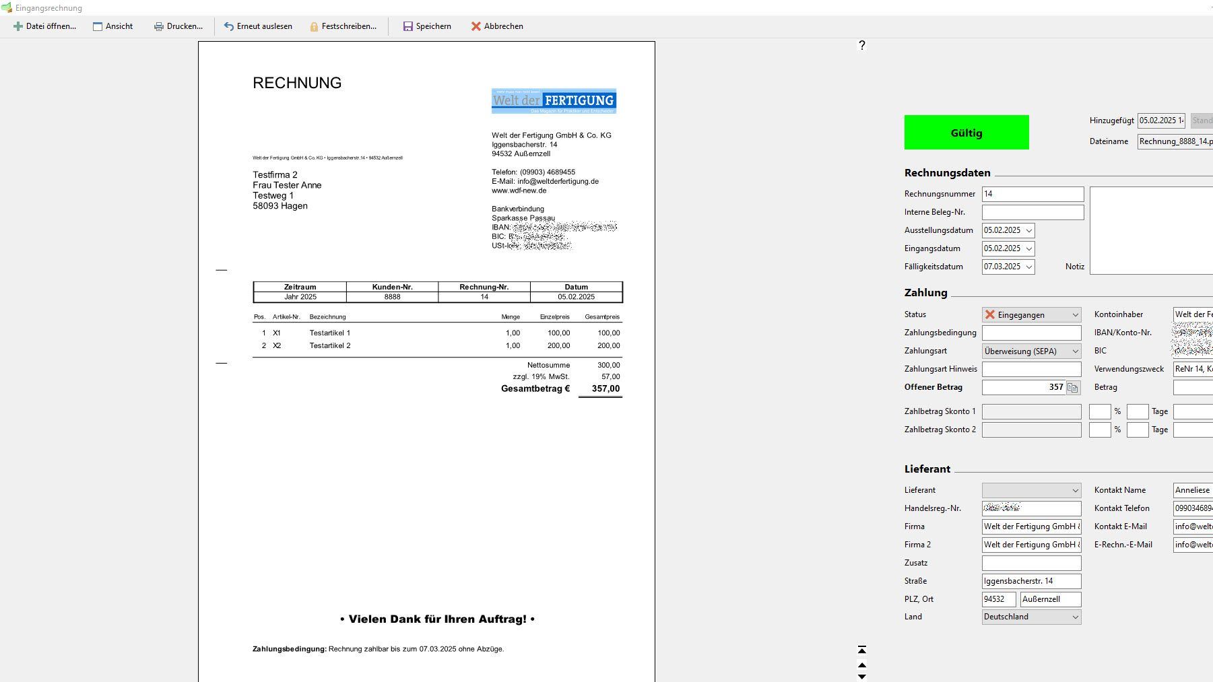Screen dimensions: 1213x682
Task: Cancel with the Abbrechen red X
Action: (476, 26)
